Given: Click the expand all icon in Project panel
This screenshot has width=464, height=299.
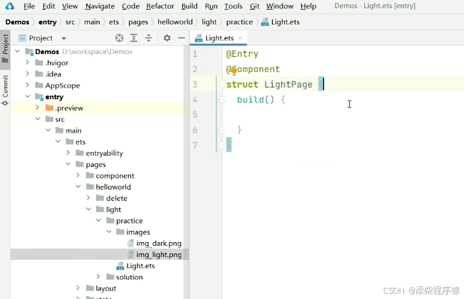Looking at the screenshot, I should click(133, 38).
